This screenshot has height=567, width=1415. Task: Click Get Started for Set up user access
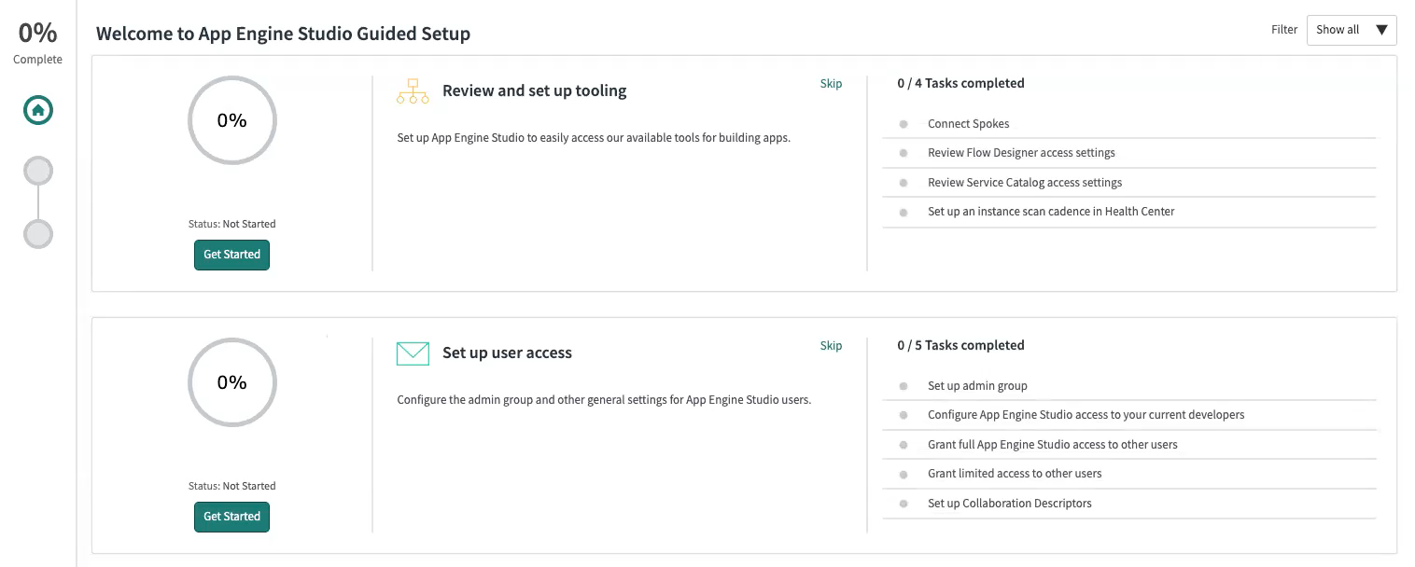point(231,517)
